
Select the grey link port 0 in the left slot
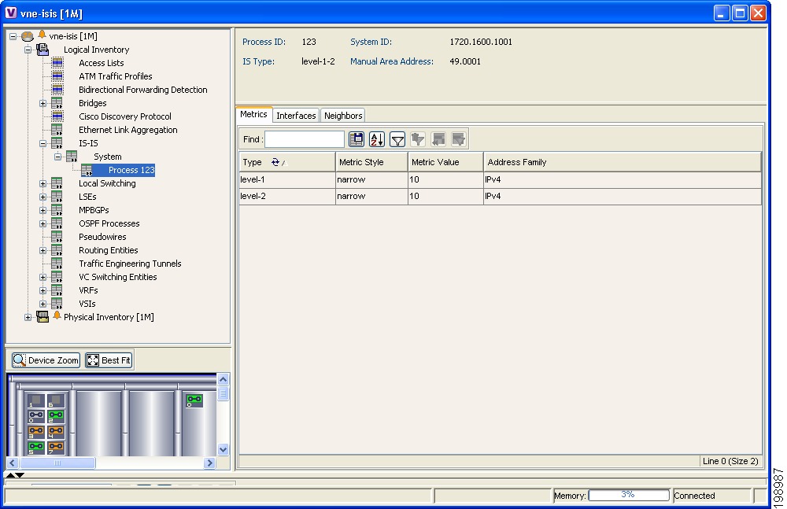pyautogui.click(x=36, y=415)
